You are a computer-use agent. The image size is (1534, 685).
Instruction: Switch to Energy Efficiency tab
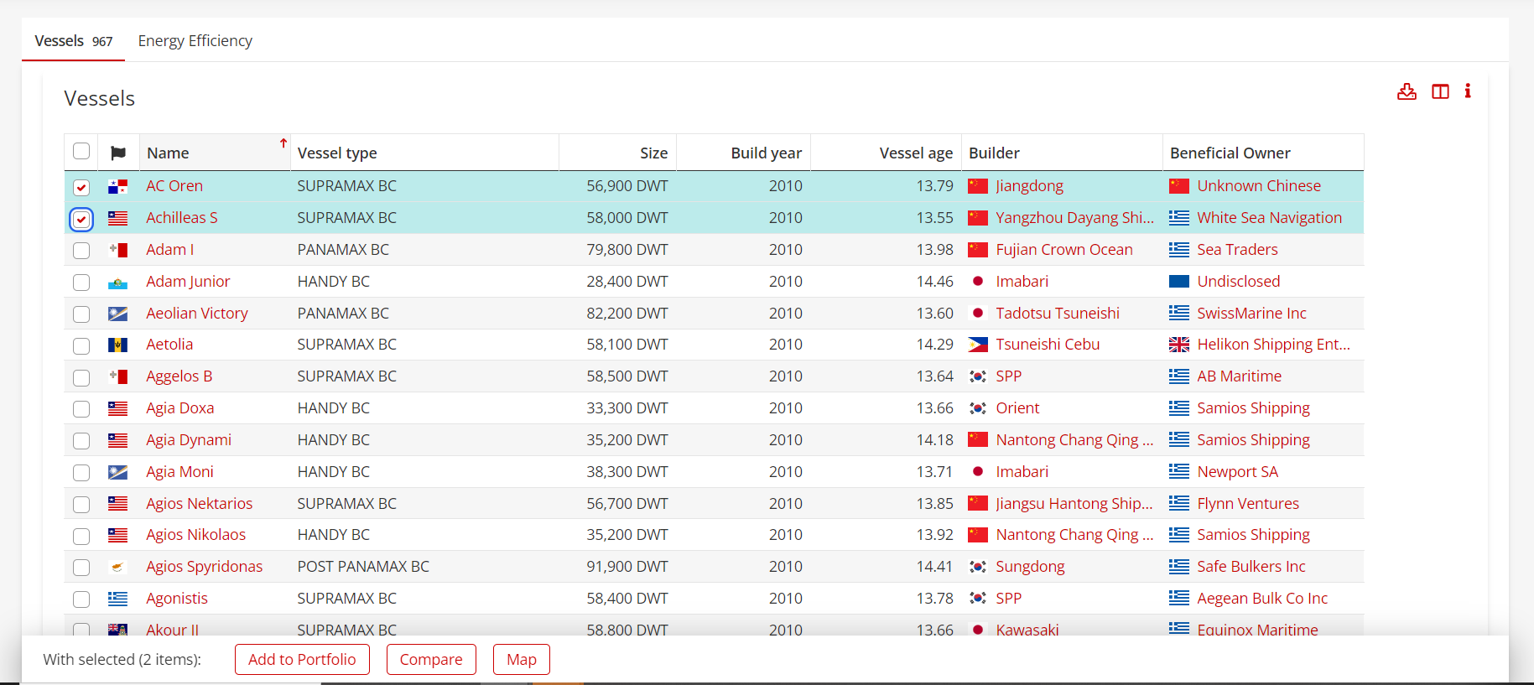click(x=195, y=41)
